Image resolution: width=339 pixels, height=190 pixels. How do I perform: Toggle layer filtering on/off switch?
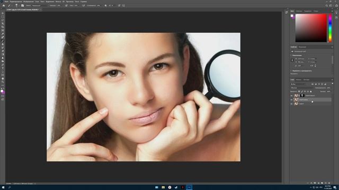[333, 83]
